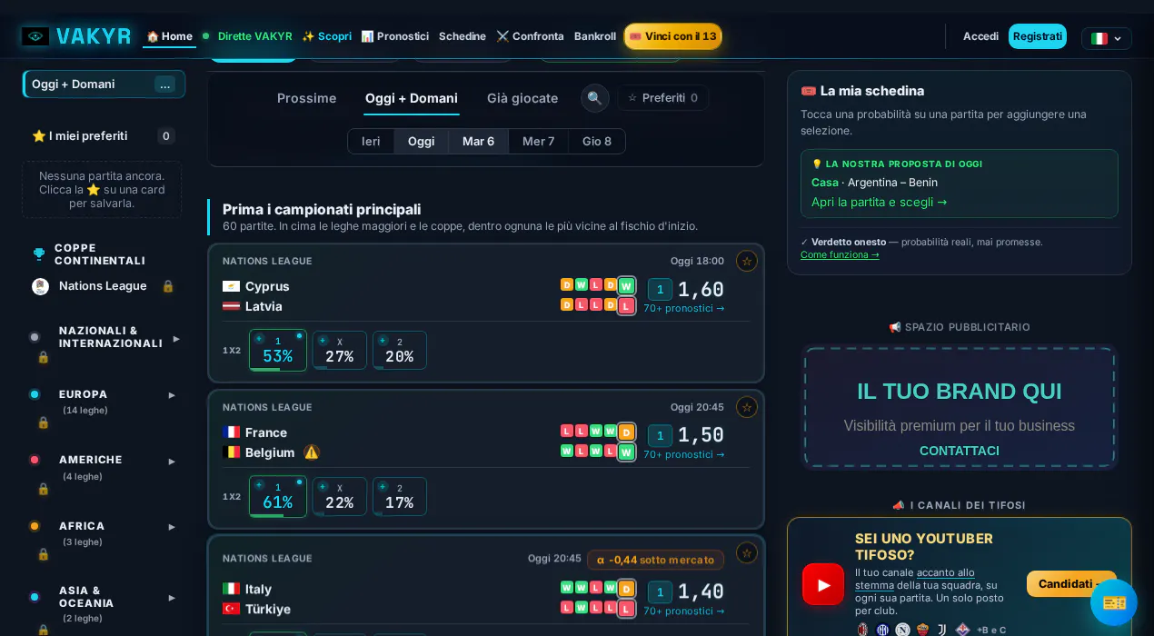Click the red YouTube play icon

pyautogui.click(x=823, y=584)
